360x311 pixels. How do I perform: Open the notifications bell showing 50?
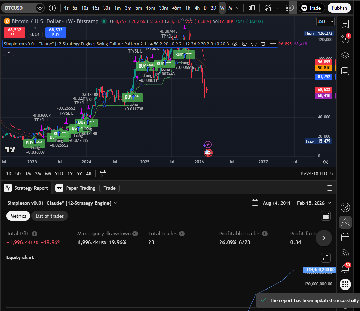(x=345, y=269)
